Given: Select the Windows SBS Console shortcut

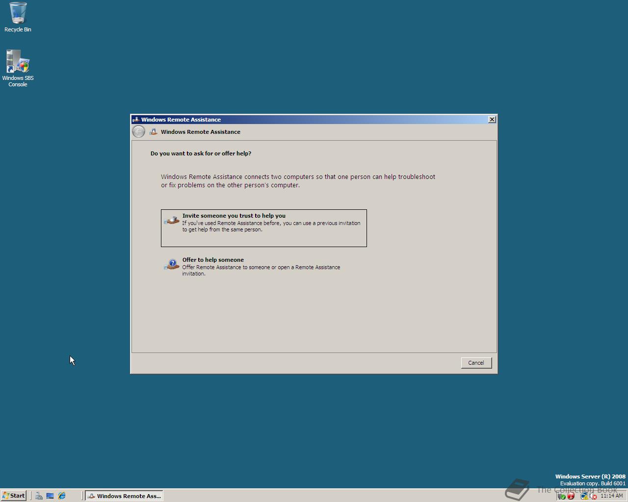Looking at the screenshot, I should tap(18, 68).
